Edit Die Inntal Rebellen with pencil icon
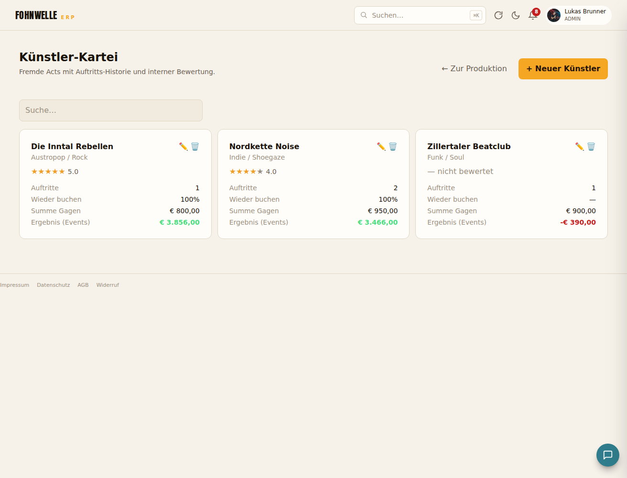This screenshot has width=627, height=478. pyautogui.click(x=183, y=146)
